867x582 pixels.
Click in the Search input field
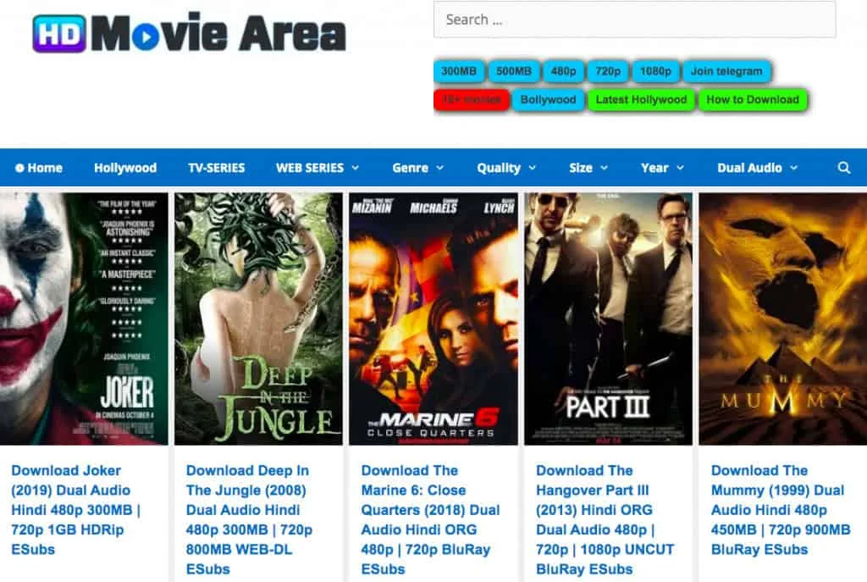click(634, 19)
